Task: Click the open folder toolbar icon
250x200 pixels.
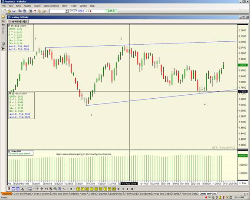Action: pos(9,11)
